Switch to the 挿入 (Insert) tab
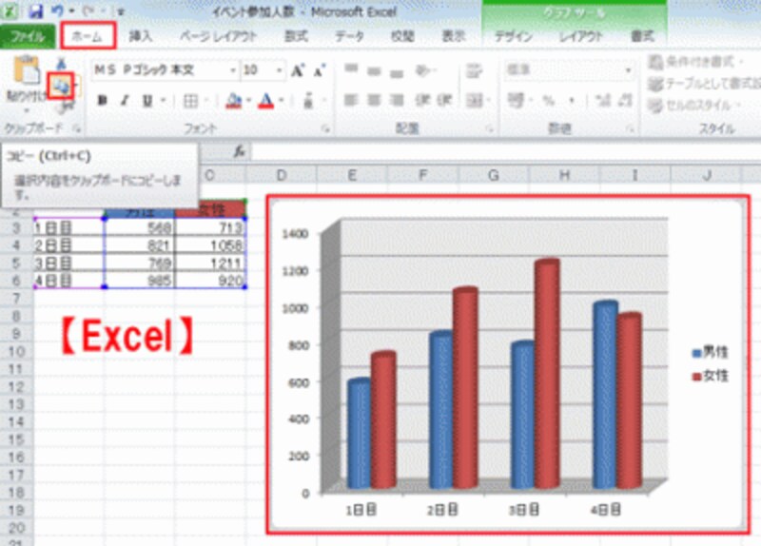Screen dimensions: 761x546 [141, 36]
